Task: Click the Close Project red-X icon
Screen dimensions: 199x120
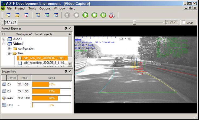Action: click(x=26, y=15)
